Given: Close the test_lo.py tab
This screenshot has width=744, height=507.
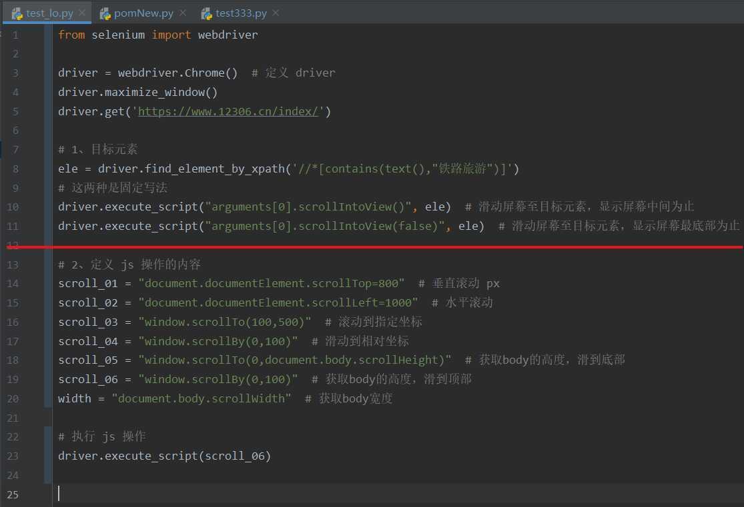Looking at the screenshot, I should coord(82,13).
